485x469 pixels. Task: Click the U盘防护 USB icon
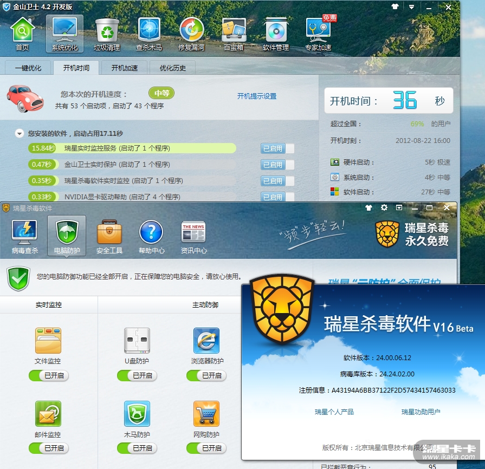[137, 341]
